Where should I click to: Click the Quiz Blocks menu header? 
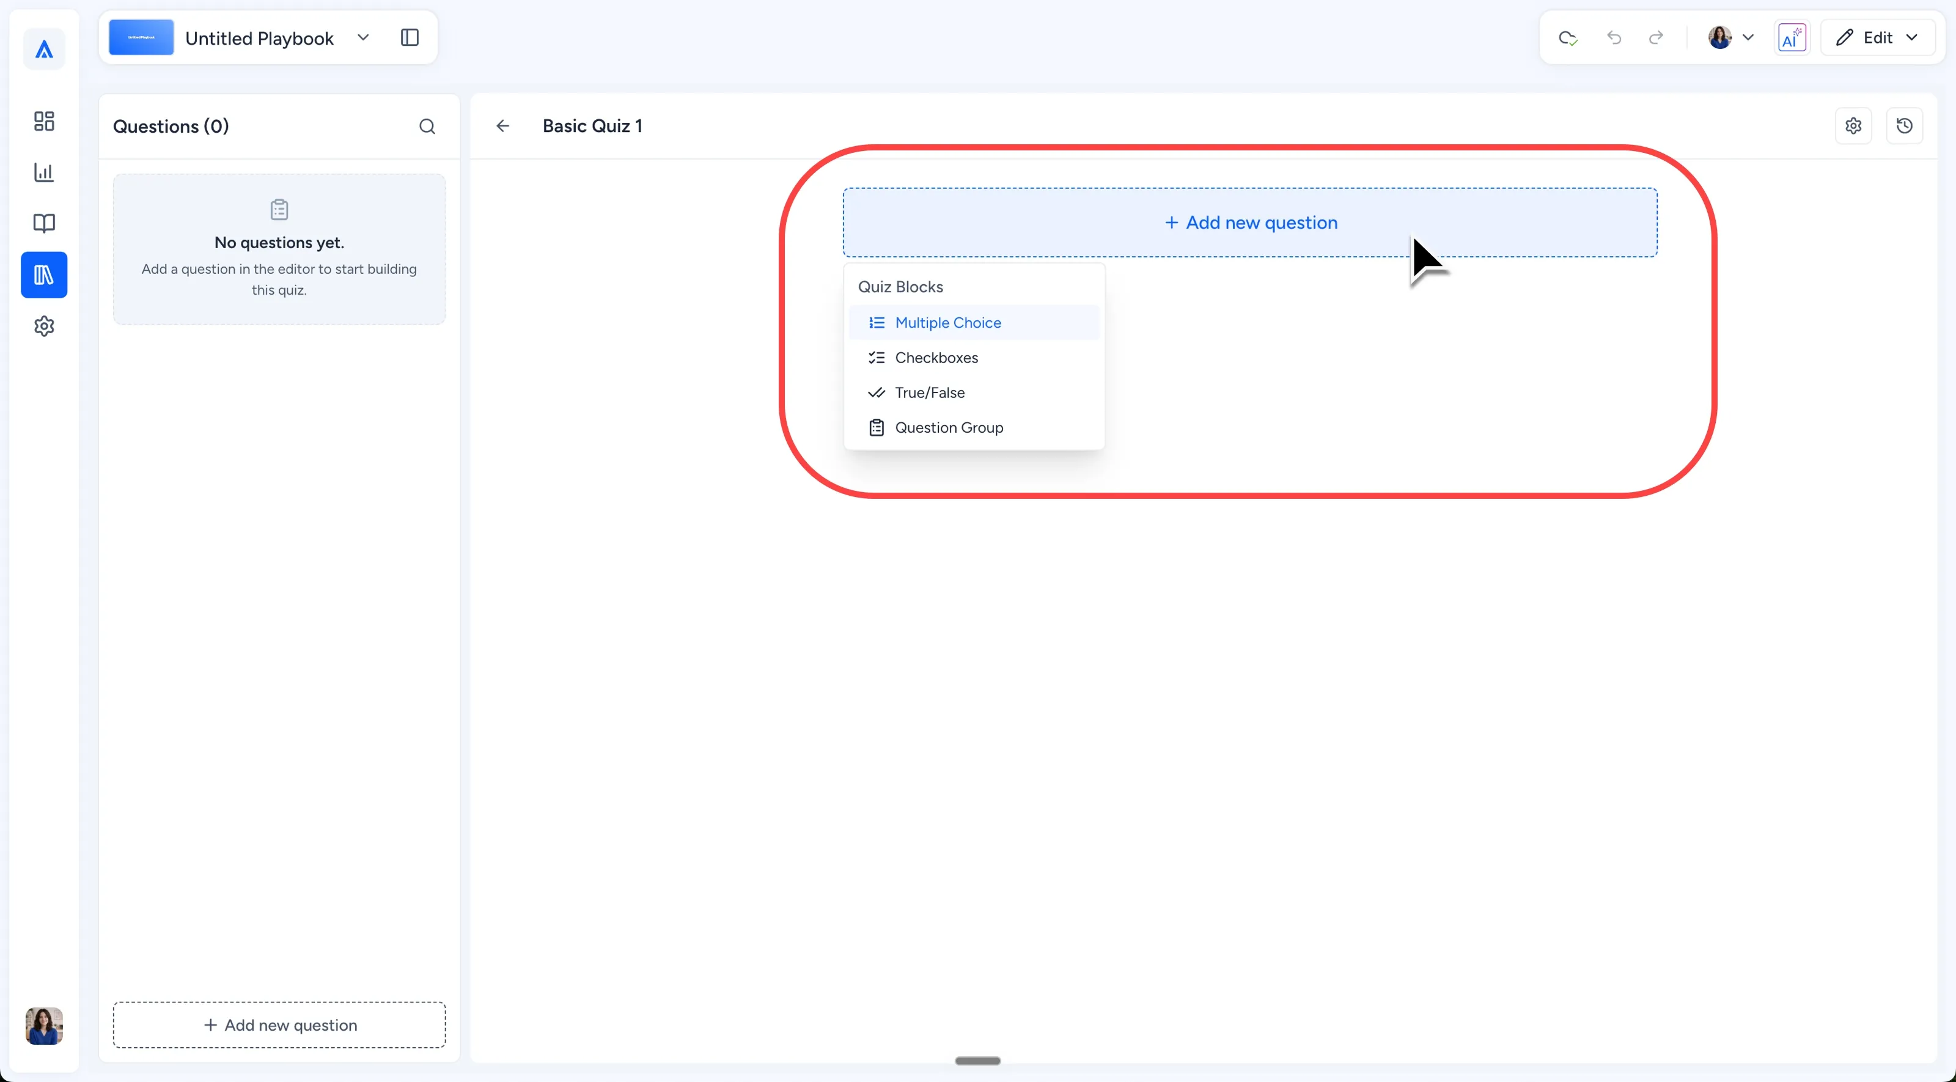(900, 287)
